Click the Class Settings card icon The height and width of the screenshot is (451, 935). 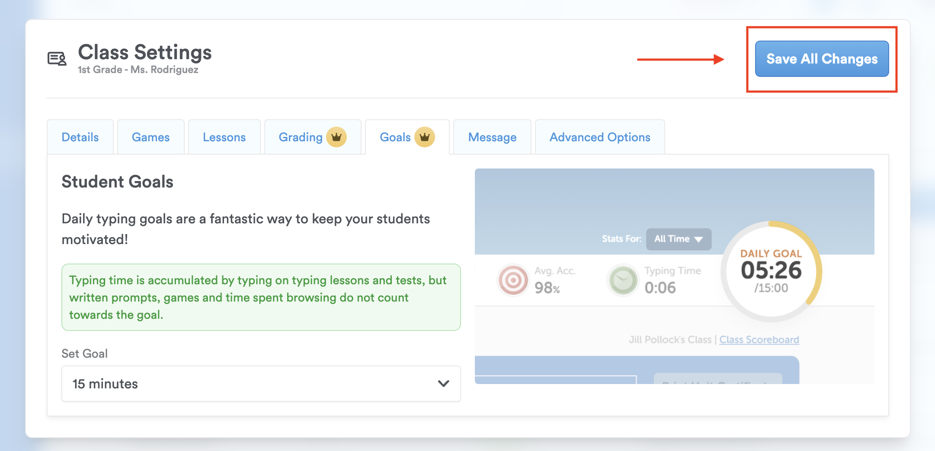(57, 58)
